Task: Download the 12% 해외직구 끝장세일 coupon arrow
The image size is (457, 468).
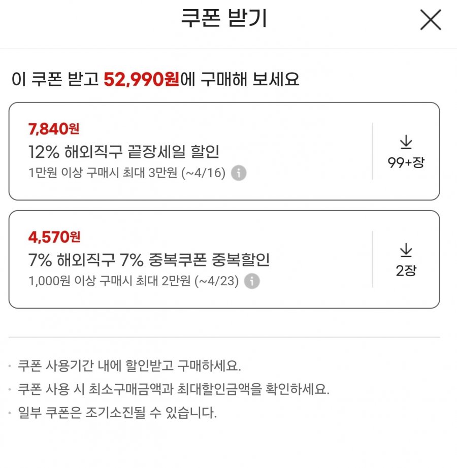Action: tap(406, 142)
